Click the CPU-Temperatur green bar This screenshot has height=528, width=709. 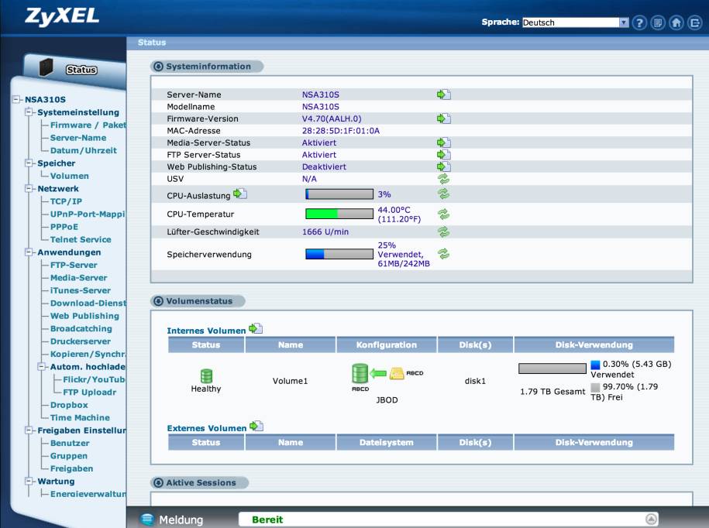339,214
